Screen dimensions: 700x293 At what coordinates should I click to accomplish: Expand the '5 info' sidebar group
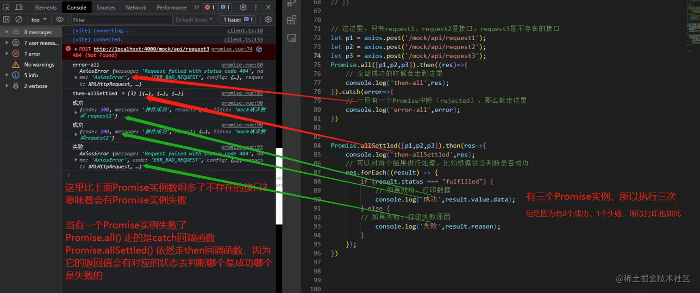click(x=6, y=75)
